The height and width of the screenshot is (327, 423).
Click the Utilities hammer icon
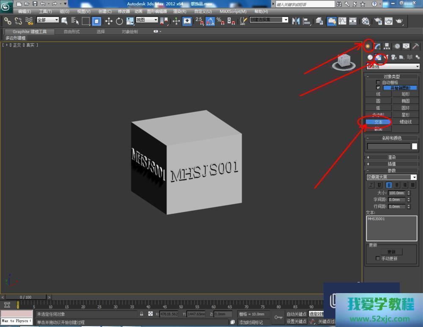[415, 46]
